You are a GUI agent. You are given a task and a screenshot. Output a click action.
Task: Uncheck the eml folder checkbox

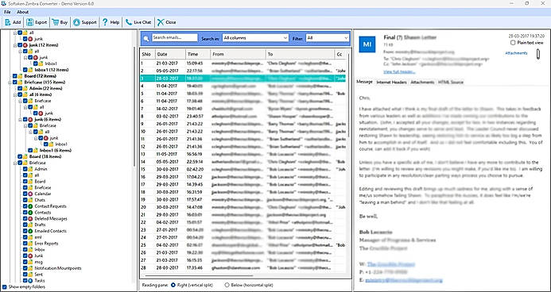pos(25,237)
